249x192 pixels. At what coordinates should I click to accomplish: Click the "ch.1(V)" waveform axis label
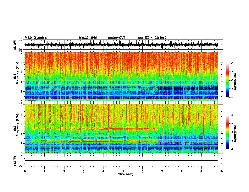coord(15,45)
